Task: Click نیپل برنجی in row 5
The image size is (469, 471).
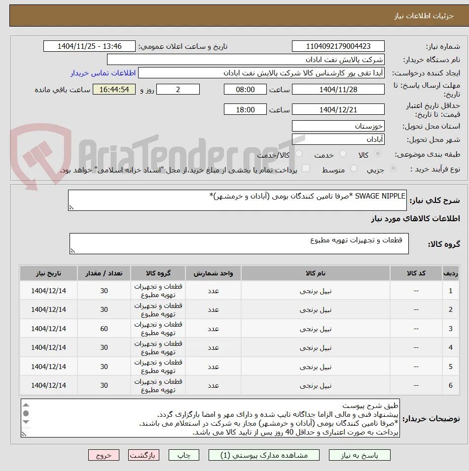Action: point(315,367)
